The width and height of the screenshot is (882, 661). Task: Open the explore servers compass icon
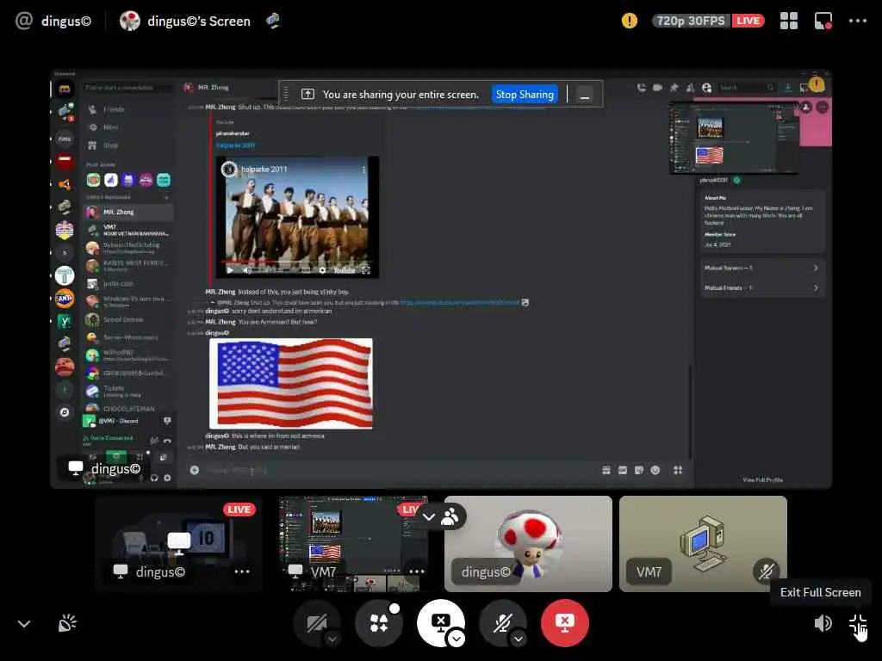(x=64, y=412)
